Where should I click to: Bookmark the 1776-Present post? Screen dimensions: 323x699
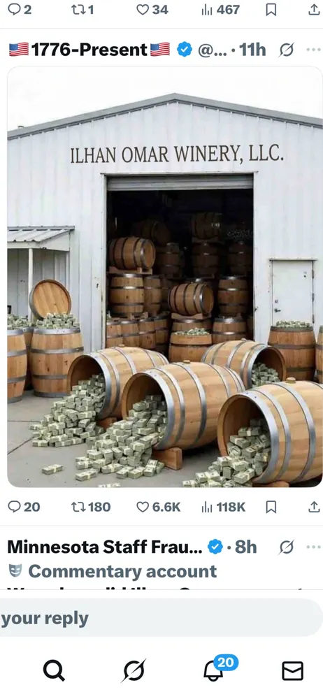[271, 507]
